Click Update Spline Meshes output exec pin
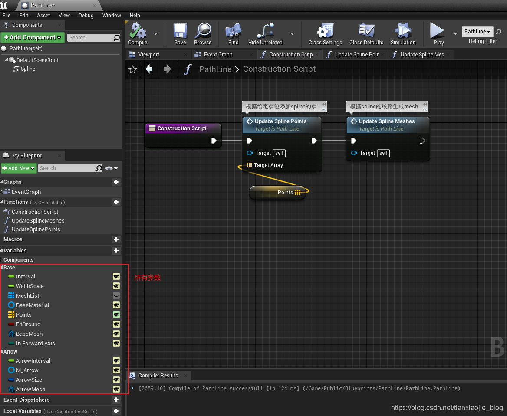This screenshot has height=416, width=507. (422, 141)
